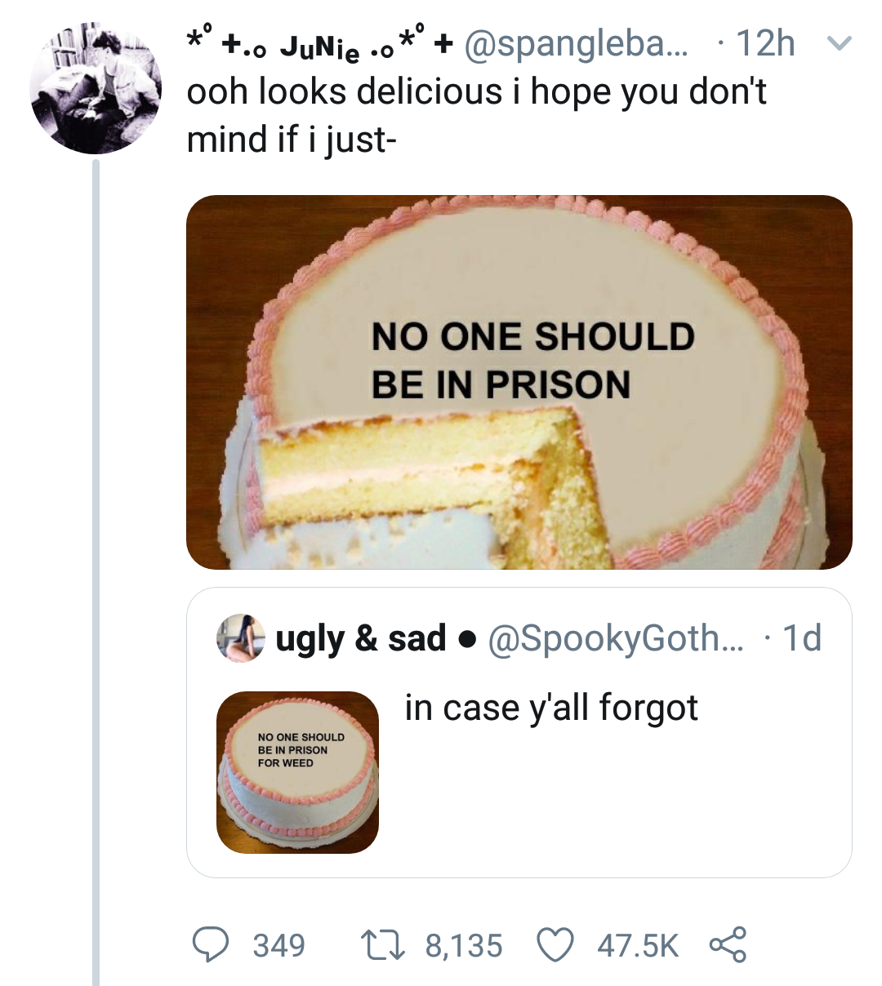Open quoted tweet text 'in case y'all forgot'
882x986 pixels.
click(x=551, y=708)
